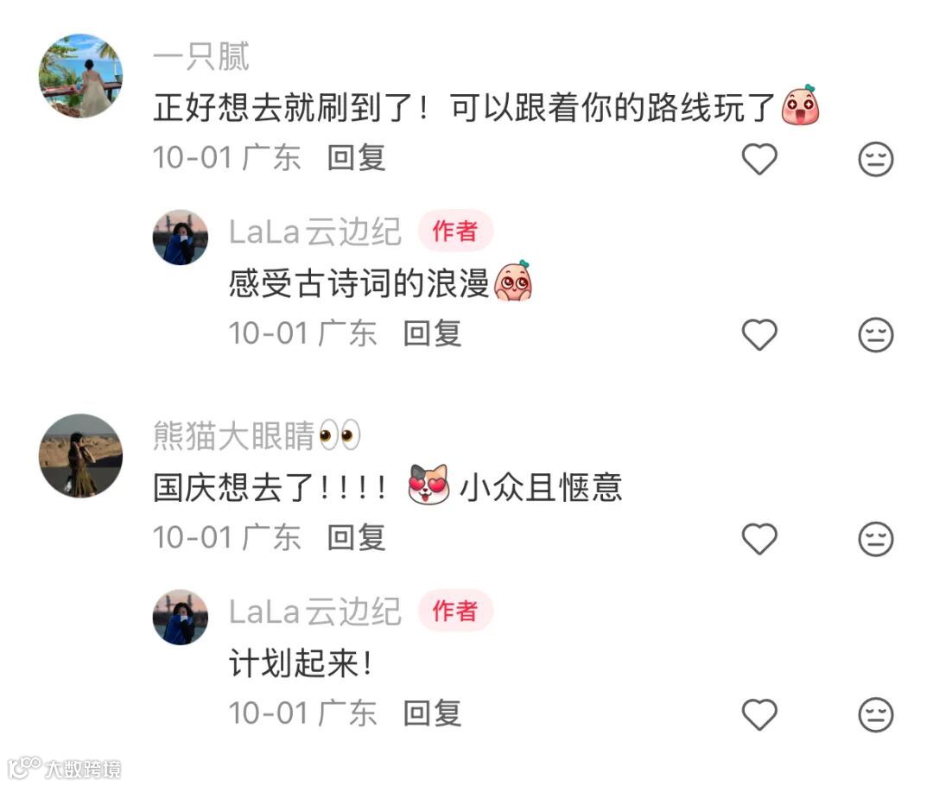Screen dimensions: 933x786
Task: Tap dislike face on 计划起来! reply
Action: coord(876,714)
